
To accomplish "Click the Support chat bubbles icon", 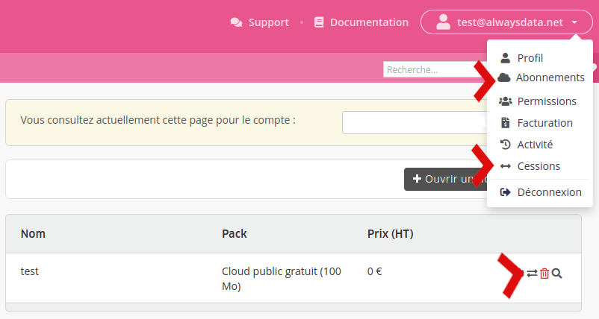I will pos(237,22).
